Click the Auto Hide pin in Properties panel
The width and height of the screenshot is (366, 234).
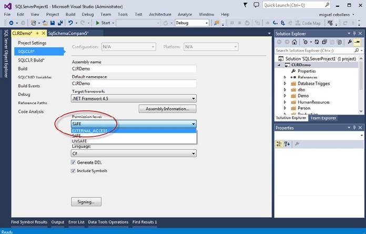(354, 128)
